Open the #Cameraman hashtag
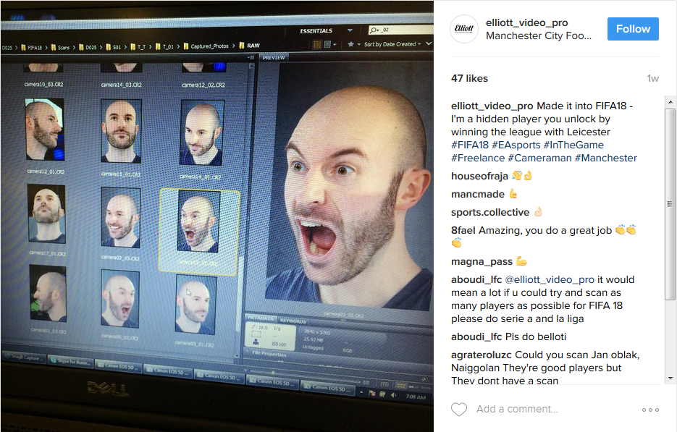This screenshot has width=677, height=432. click(539, 158)
